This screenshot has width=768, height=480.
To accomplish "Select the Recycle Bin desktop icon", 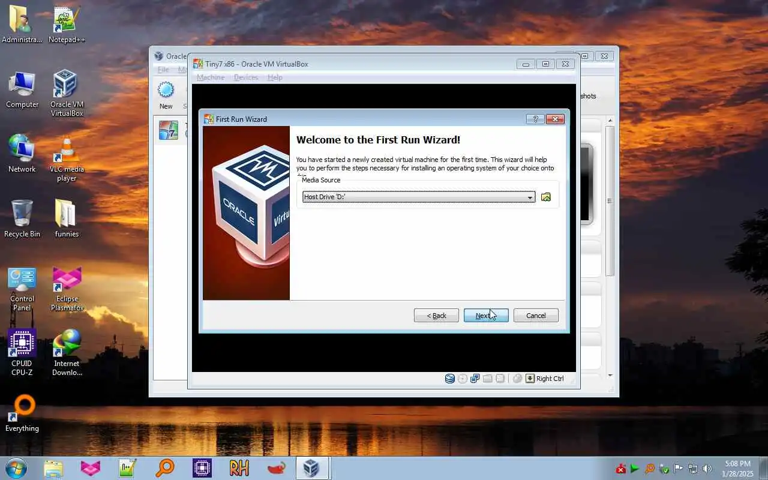I will [22, 218].
